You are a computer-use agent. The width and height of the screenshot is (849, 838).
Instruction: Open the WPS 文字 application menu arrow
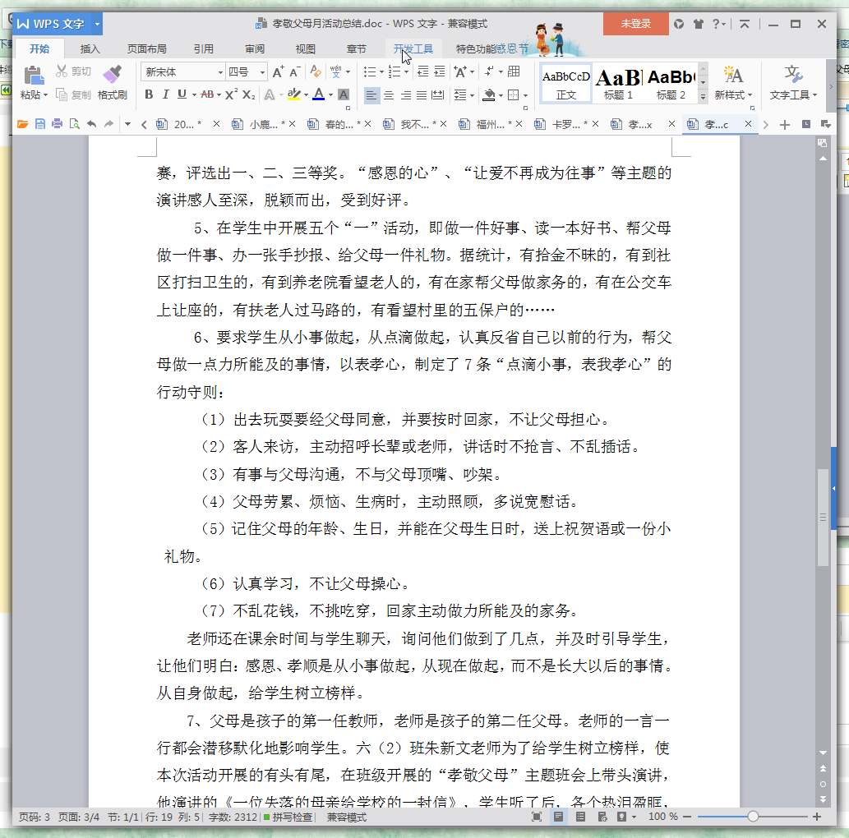pyautogui.click(x=97, y=24)
